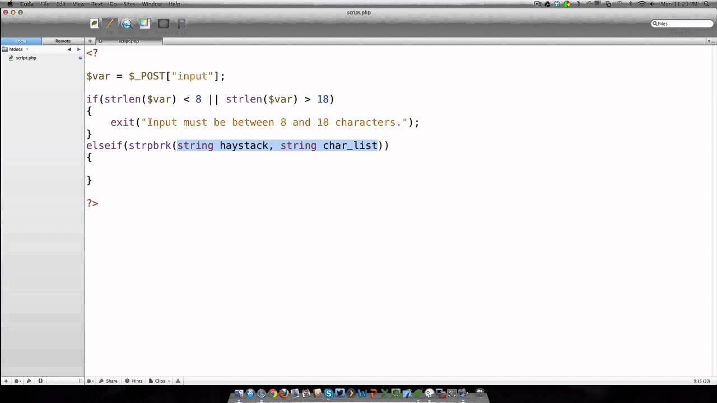
Task: Open the Sites view leaf icon
Action: click(94, 24)
